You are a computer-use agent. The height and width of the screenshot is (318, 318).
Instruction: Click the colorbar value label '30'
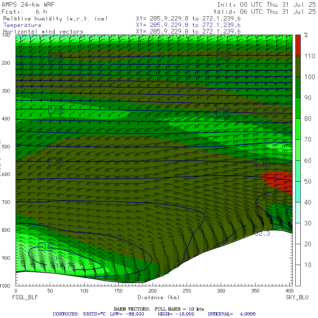click(308, 223)
